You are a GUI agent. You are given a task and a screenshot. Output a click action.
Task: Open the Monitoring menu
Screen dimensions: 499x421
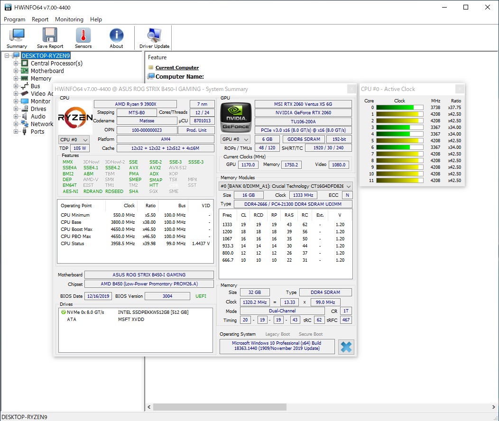click(x=69, y=19)
